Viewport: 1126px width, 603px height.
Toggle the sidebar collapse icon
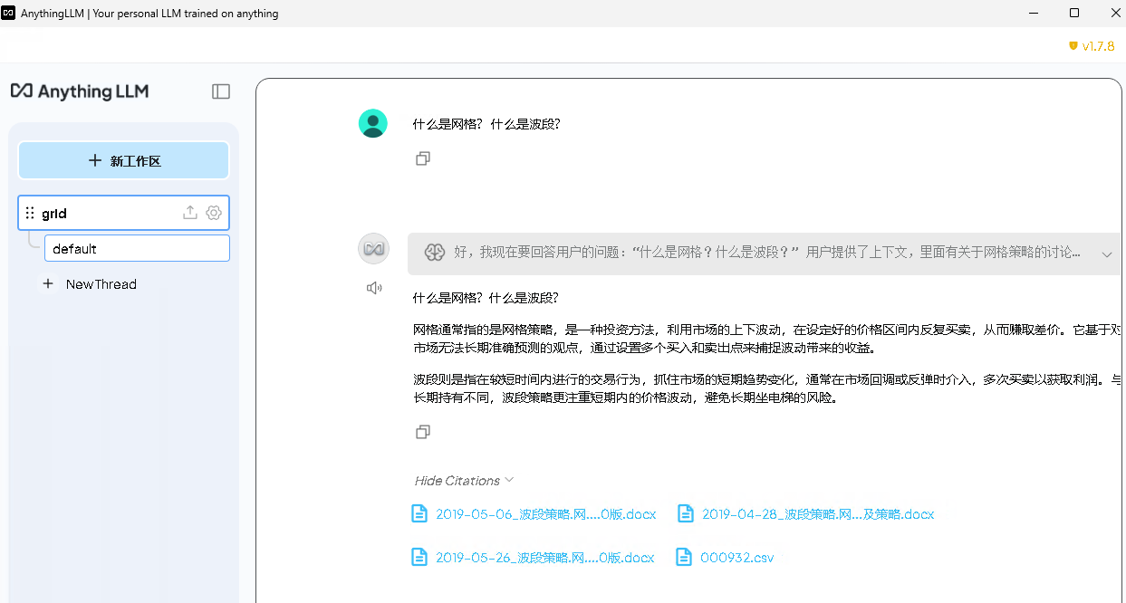[x=221, y=91]
